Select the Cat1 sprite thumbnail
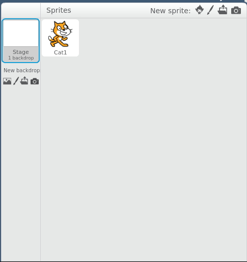The width and height of the screenshot is (247, 262). [x=60, y=38]
